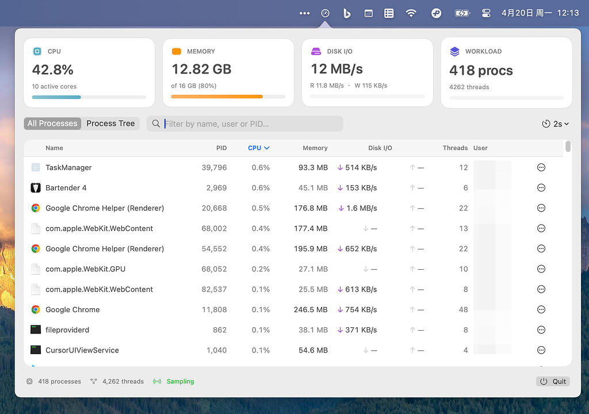Viewport: 589px width, 414px height.
Task: Open the Workload summary card
Action: [506, 72]
